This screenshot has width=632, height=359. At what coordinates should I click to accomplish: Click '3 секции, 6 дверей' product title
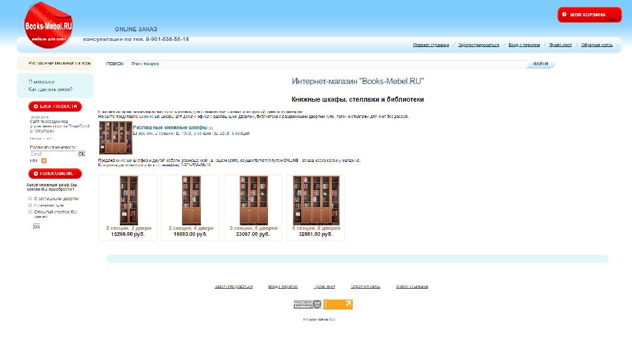coord(254,228)
